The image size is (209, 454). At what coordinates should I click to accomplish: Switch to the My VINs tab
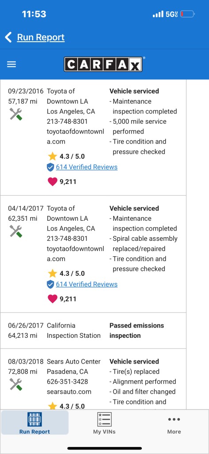(104, 423)
